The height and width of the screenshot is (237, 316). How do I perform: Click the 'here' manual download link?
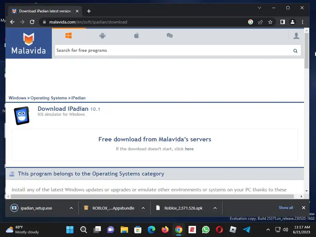(x=189, y=149)
